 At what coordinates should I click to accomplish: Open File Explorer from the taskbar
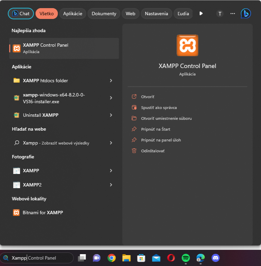(126, 258)
